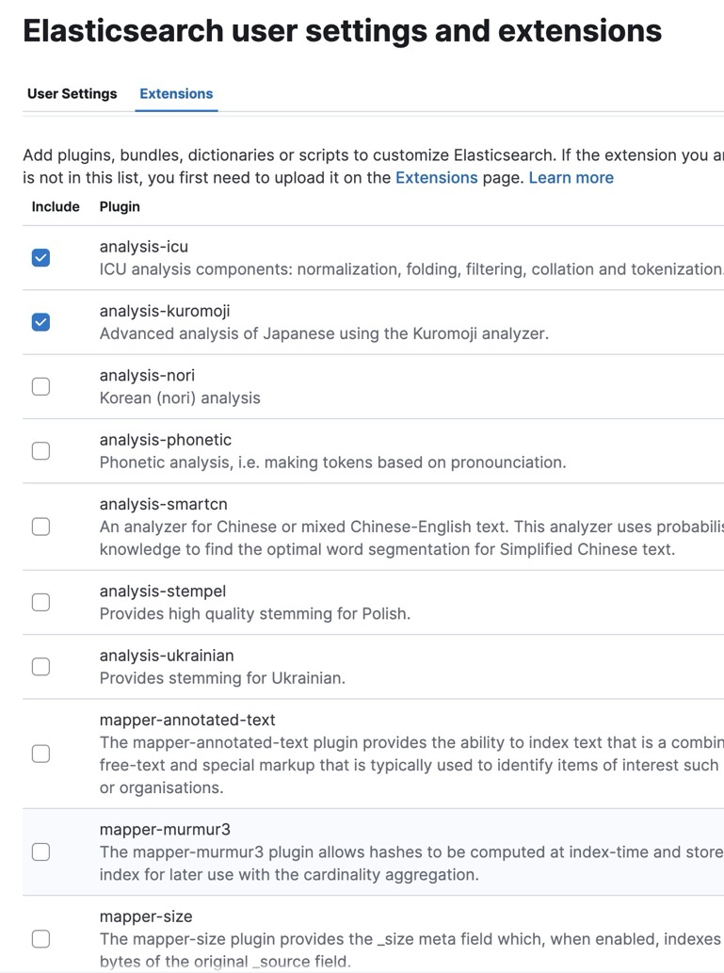Click the analysis-smartcn plugin name
724x973 pixels.
(x=163, y=504)
